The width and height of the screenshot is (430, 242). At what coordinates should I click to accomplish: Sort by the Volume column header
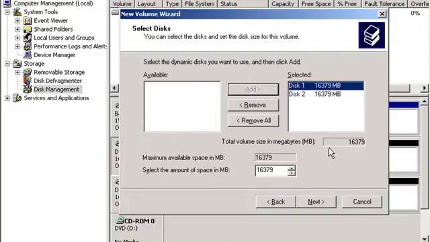coord(122,4)
